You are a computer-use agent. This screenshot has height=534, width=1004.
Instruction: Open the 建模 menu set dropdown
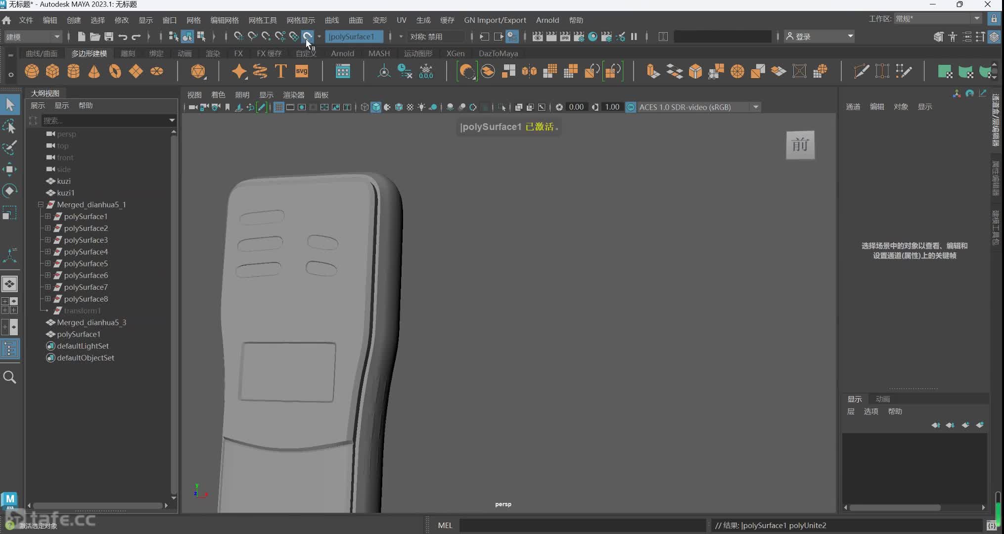pyautogui.click(x=33, y=37)
